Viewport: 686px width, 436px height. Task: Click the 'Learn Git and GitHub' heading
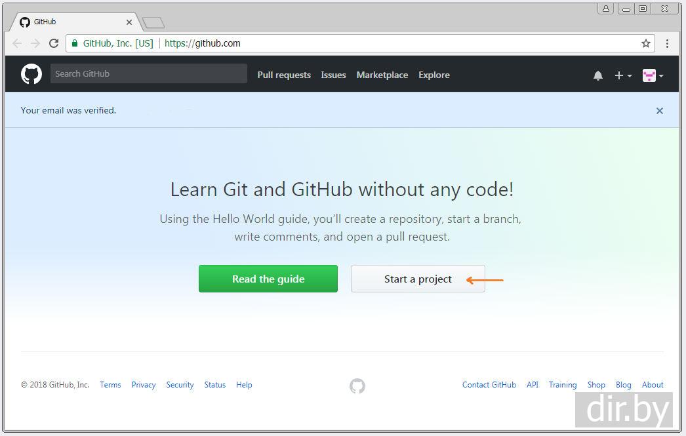[342, 189]
